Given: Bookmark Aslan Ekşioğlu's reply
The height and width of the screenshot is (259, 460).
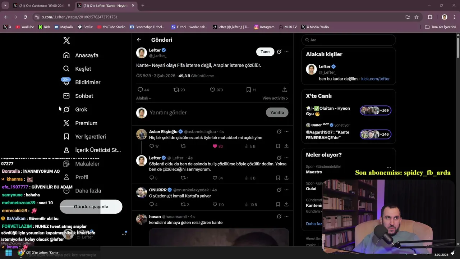Looking at the screenshot, I should [x=278, y=146].
